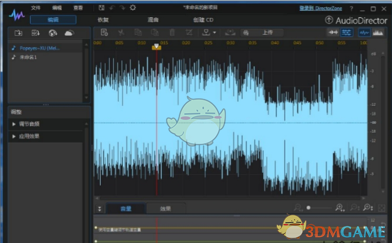
Task: Open the 文件 menu
Action: click(x=36, y=8)
